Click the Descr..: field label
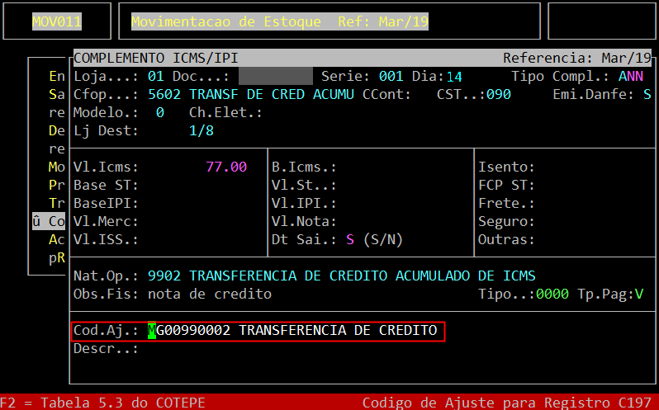Viewport: 659px width, 410px height. click(106, 348)
